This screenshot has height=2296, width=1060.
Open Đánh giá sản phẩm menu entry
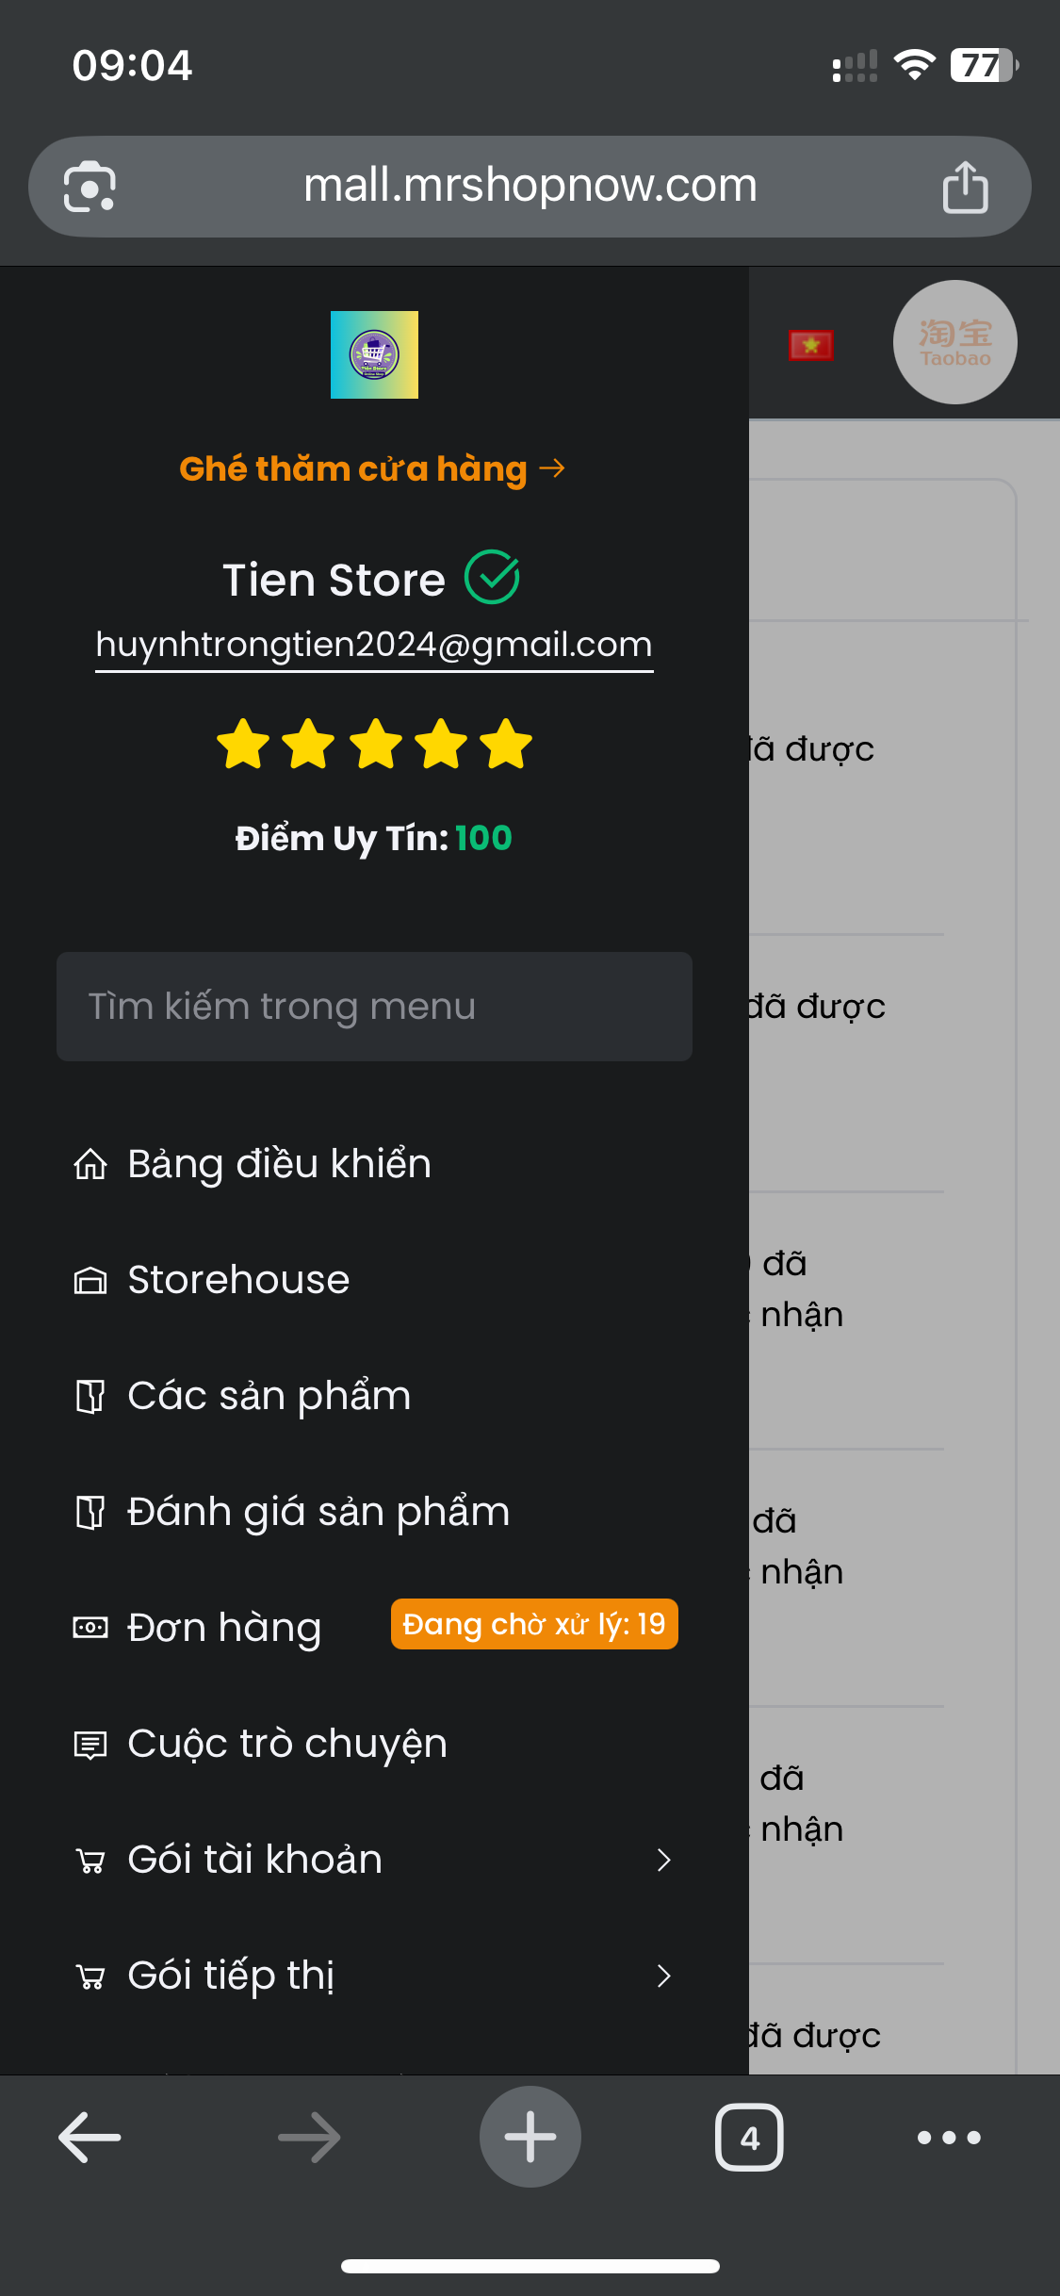point(374,1512)
